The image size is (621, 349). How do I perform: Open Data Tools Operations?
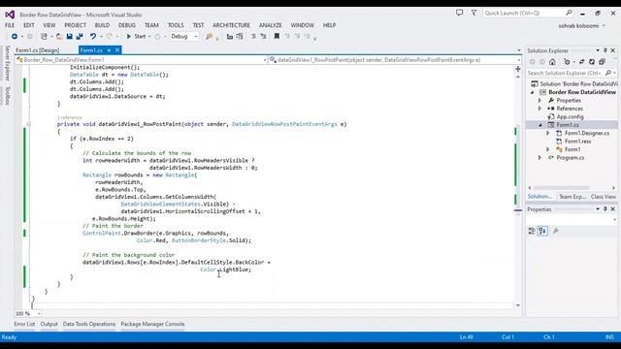click(x=89, y=324)
